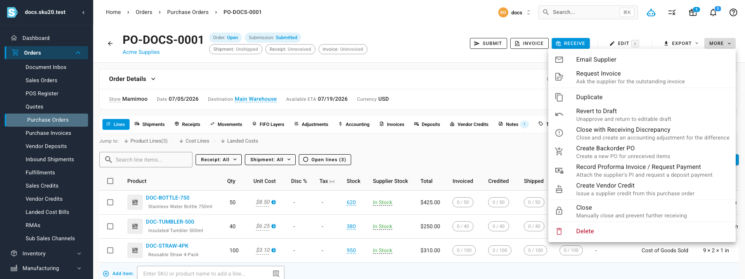Viewport: 745px width, 279px height.
Task: Click the padlock icon for Close
Action: [x=559, y=211]
